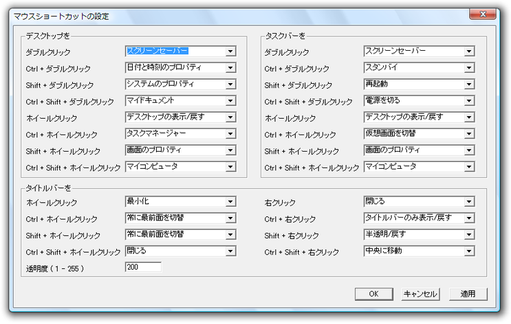This screenshot has height=324, width=511.
Task: Click 'ダブルクリック' label in デスクトップ group
Action: click(48, 52)
